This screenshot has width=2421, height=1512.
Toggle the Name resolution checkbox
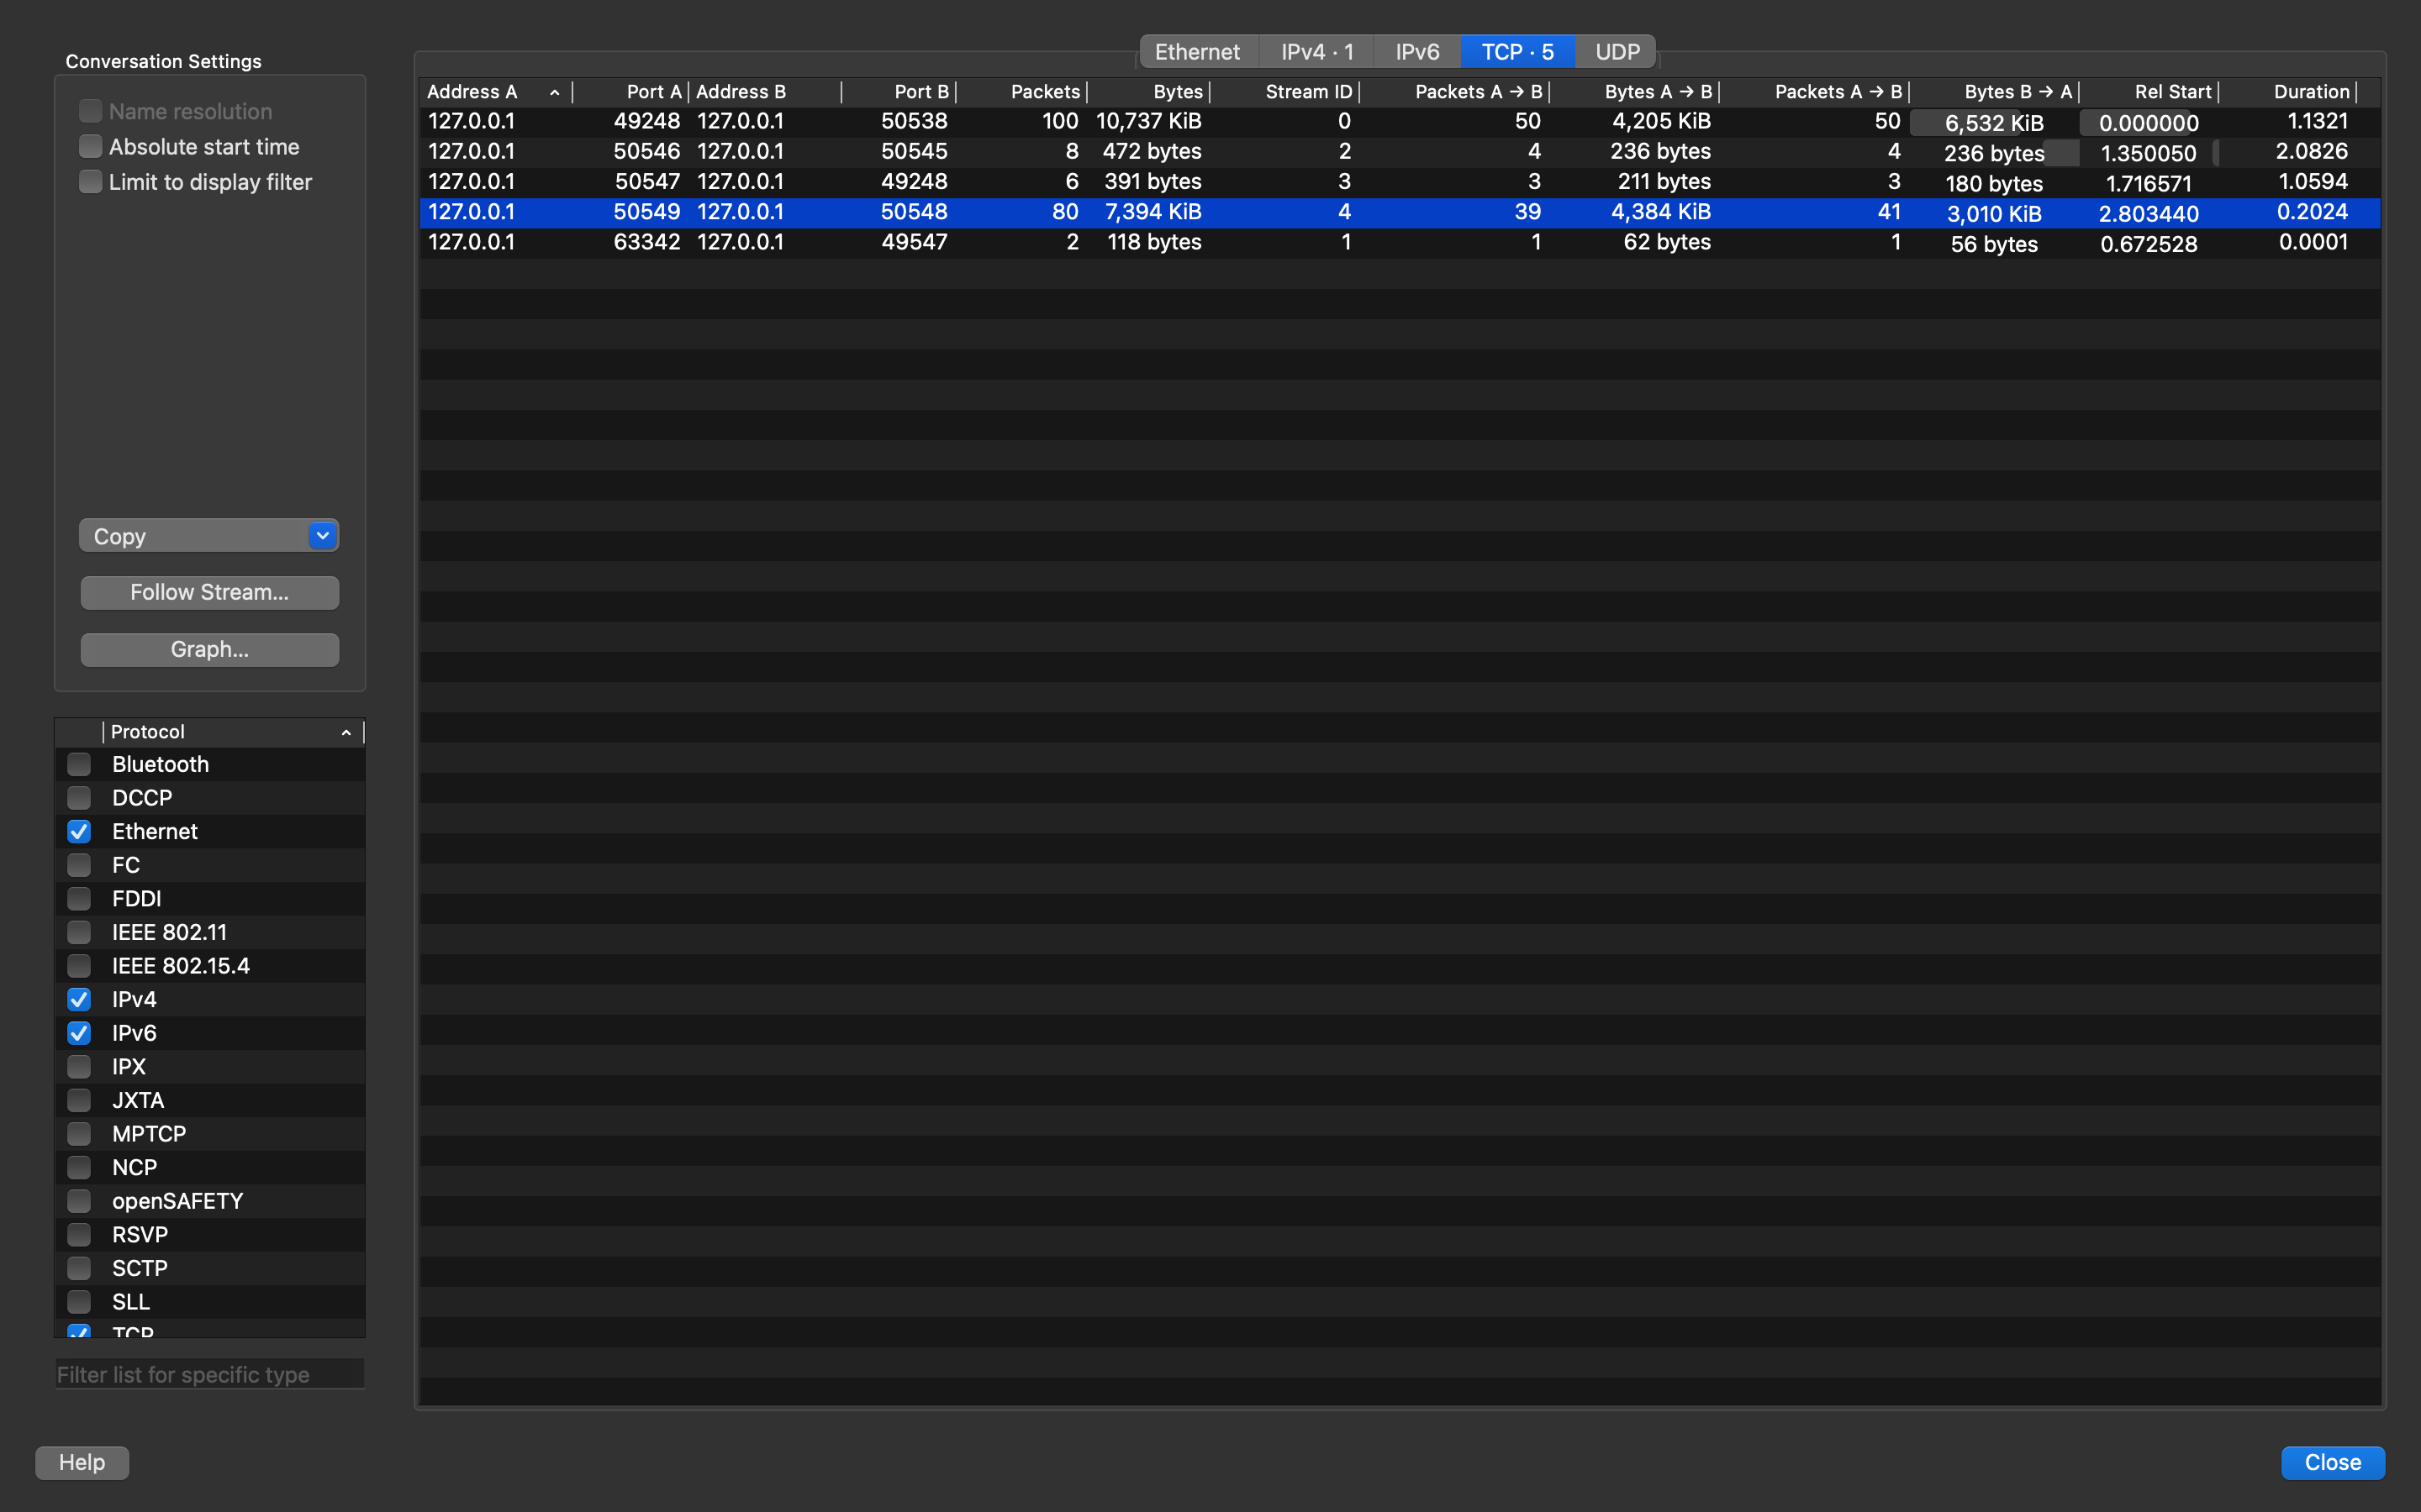tap(90, 111)
